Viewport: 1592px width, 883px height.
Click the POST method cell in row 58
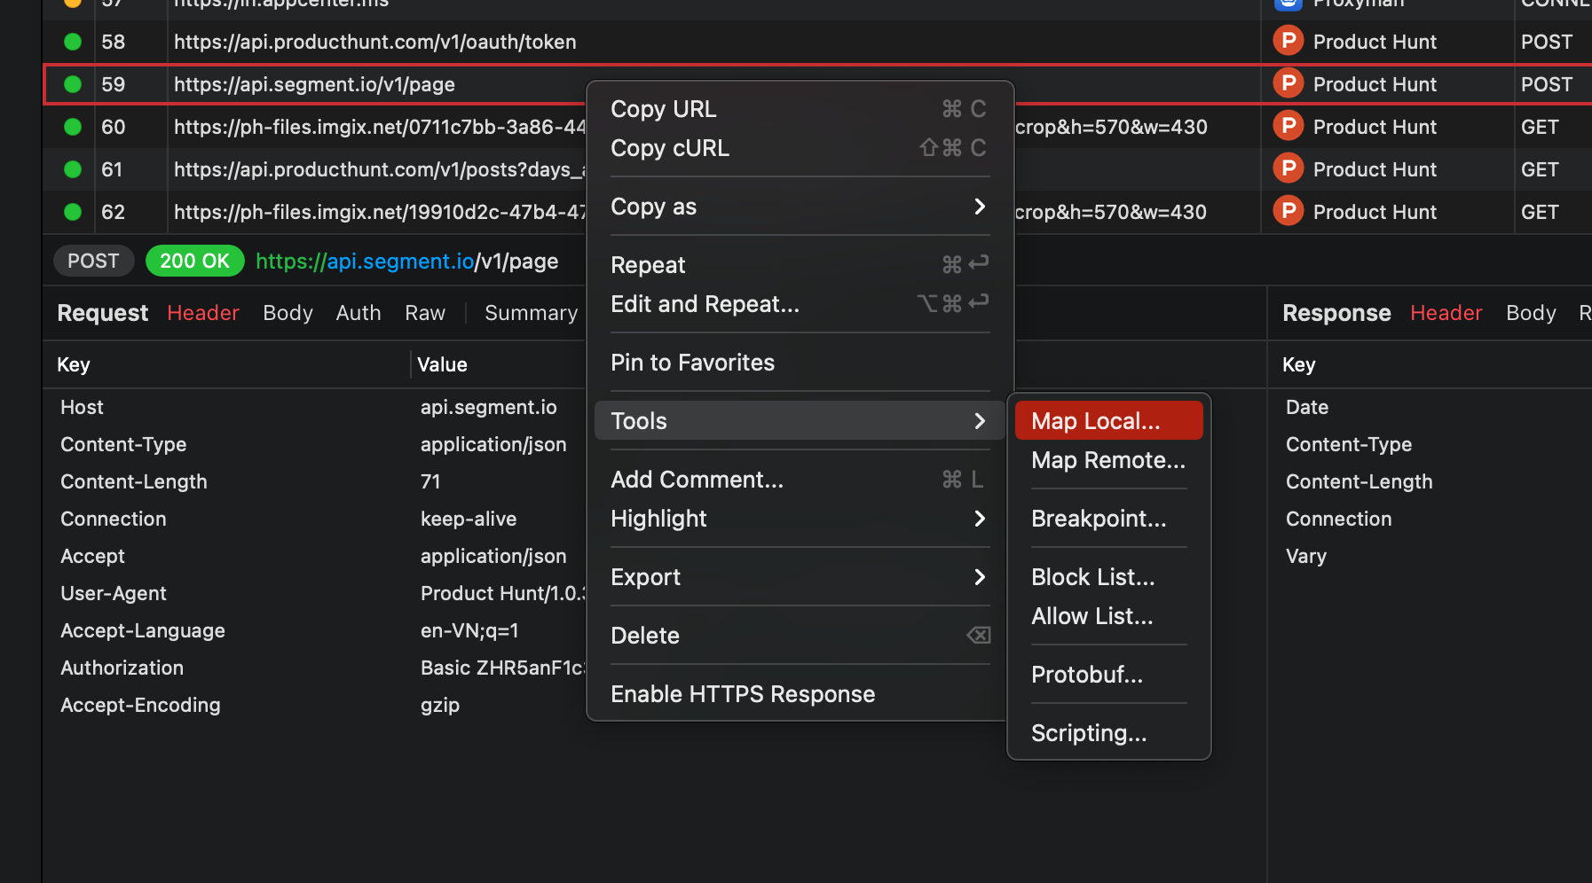(1547, 42)
